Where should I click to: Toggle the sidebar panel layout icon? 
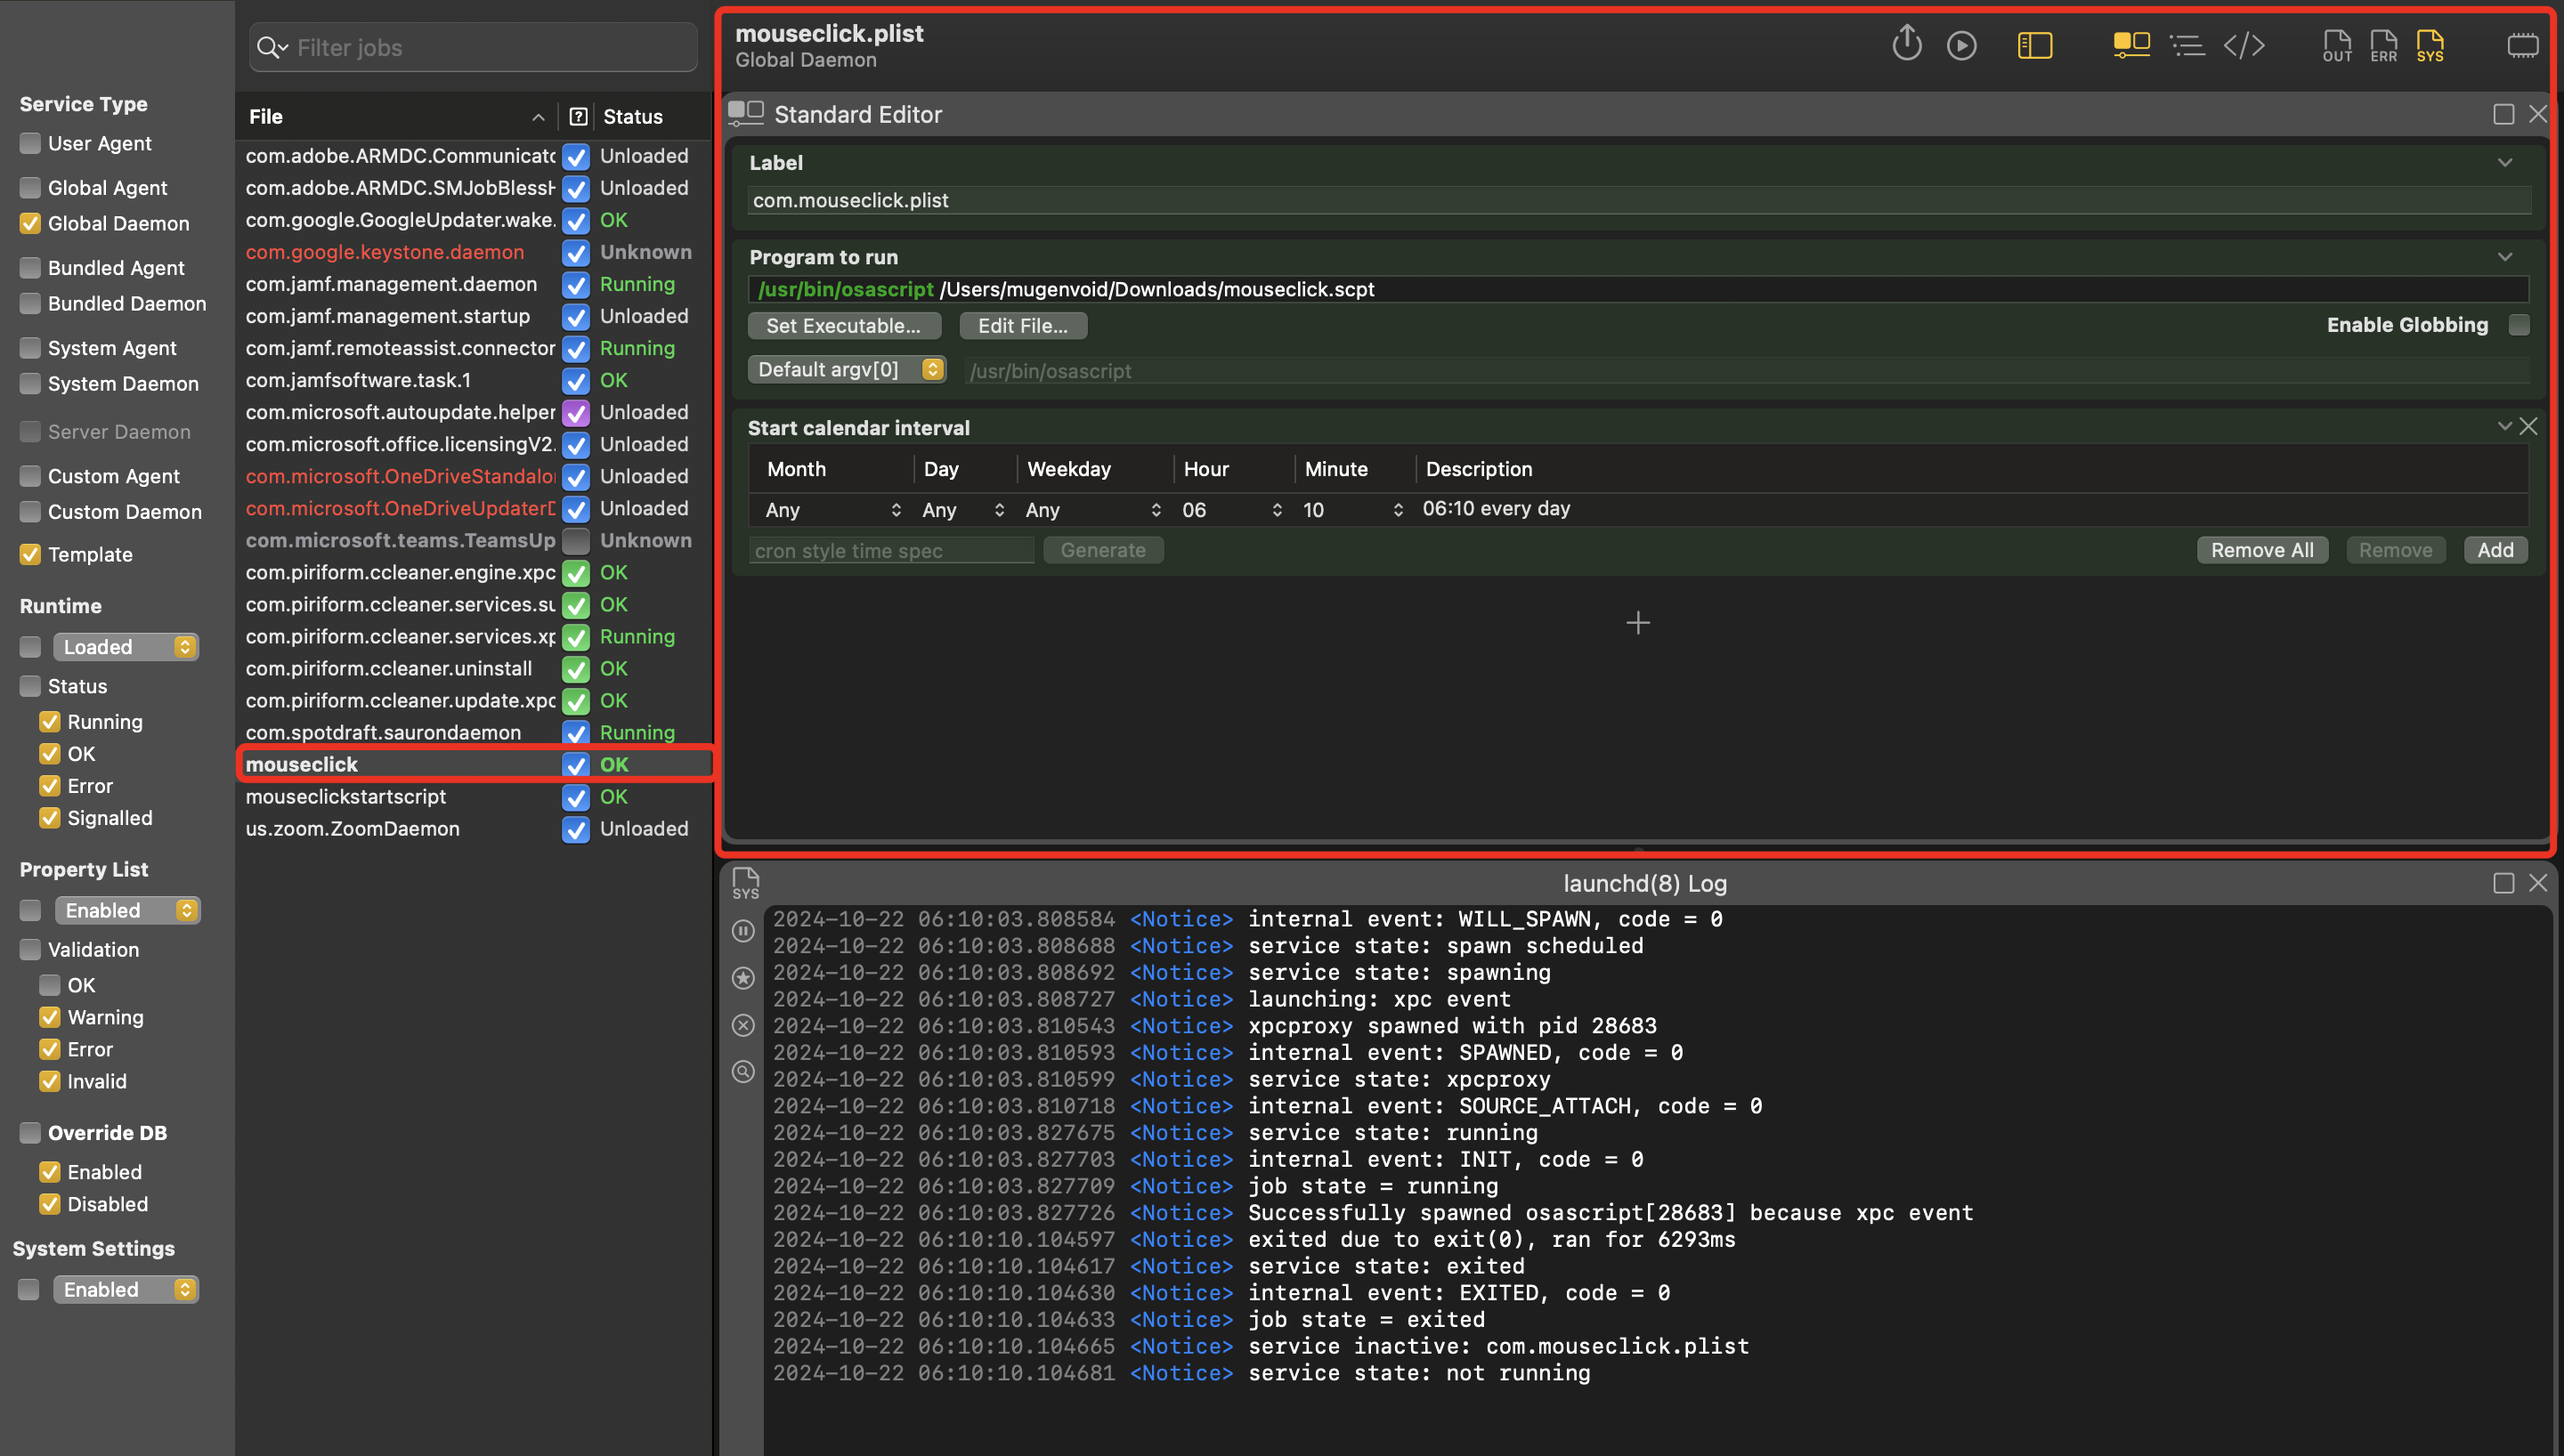pyautogui.click(x=2035, y=46)
